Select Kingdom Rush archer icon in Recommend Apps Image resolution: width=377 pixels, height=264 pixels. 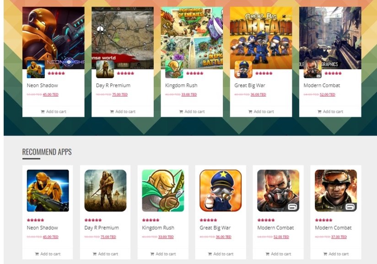pos(163,191)
